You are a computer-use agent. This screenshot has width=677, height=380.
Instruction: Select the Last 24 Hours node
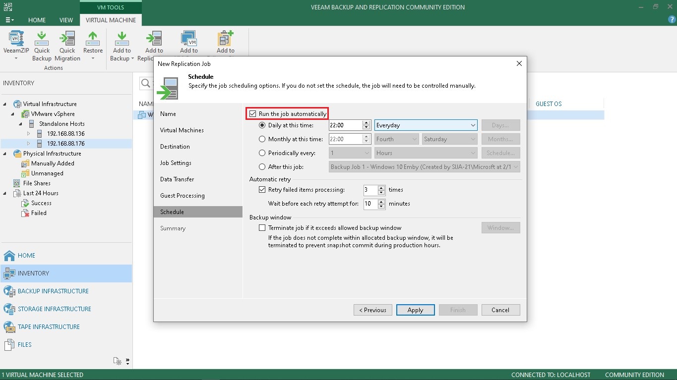pyautogui.click(x=41, y=193)
